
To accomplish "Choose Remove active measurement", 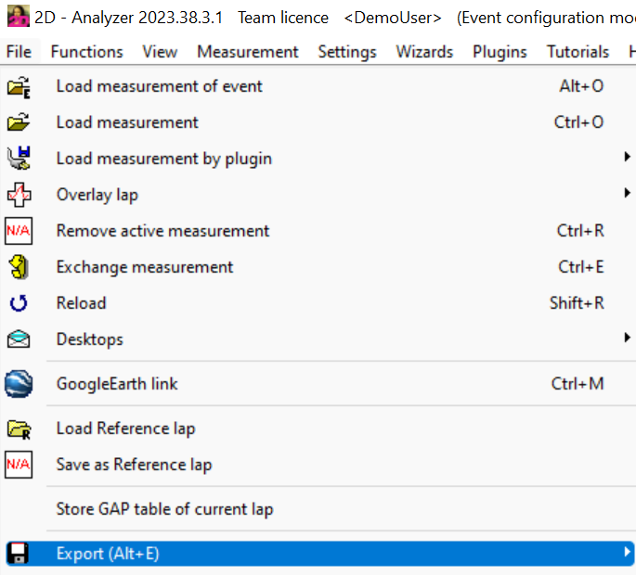I will pos(162,231).
